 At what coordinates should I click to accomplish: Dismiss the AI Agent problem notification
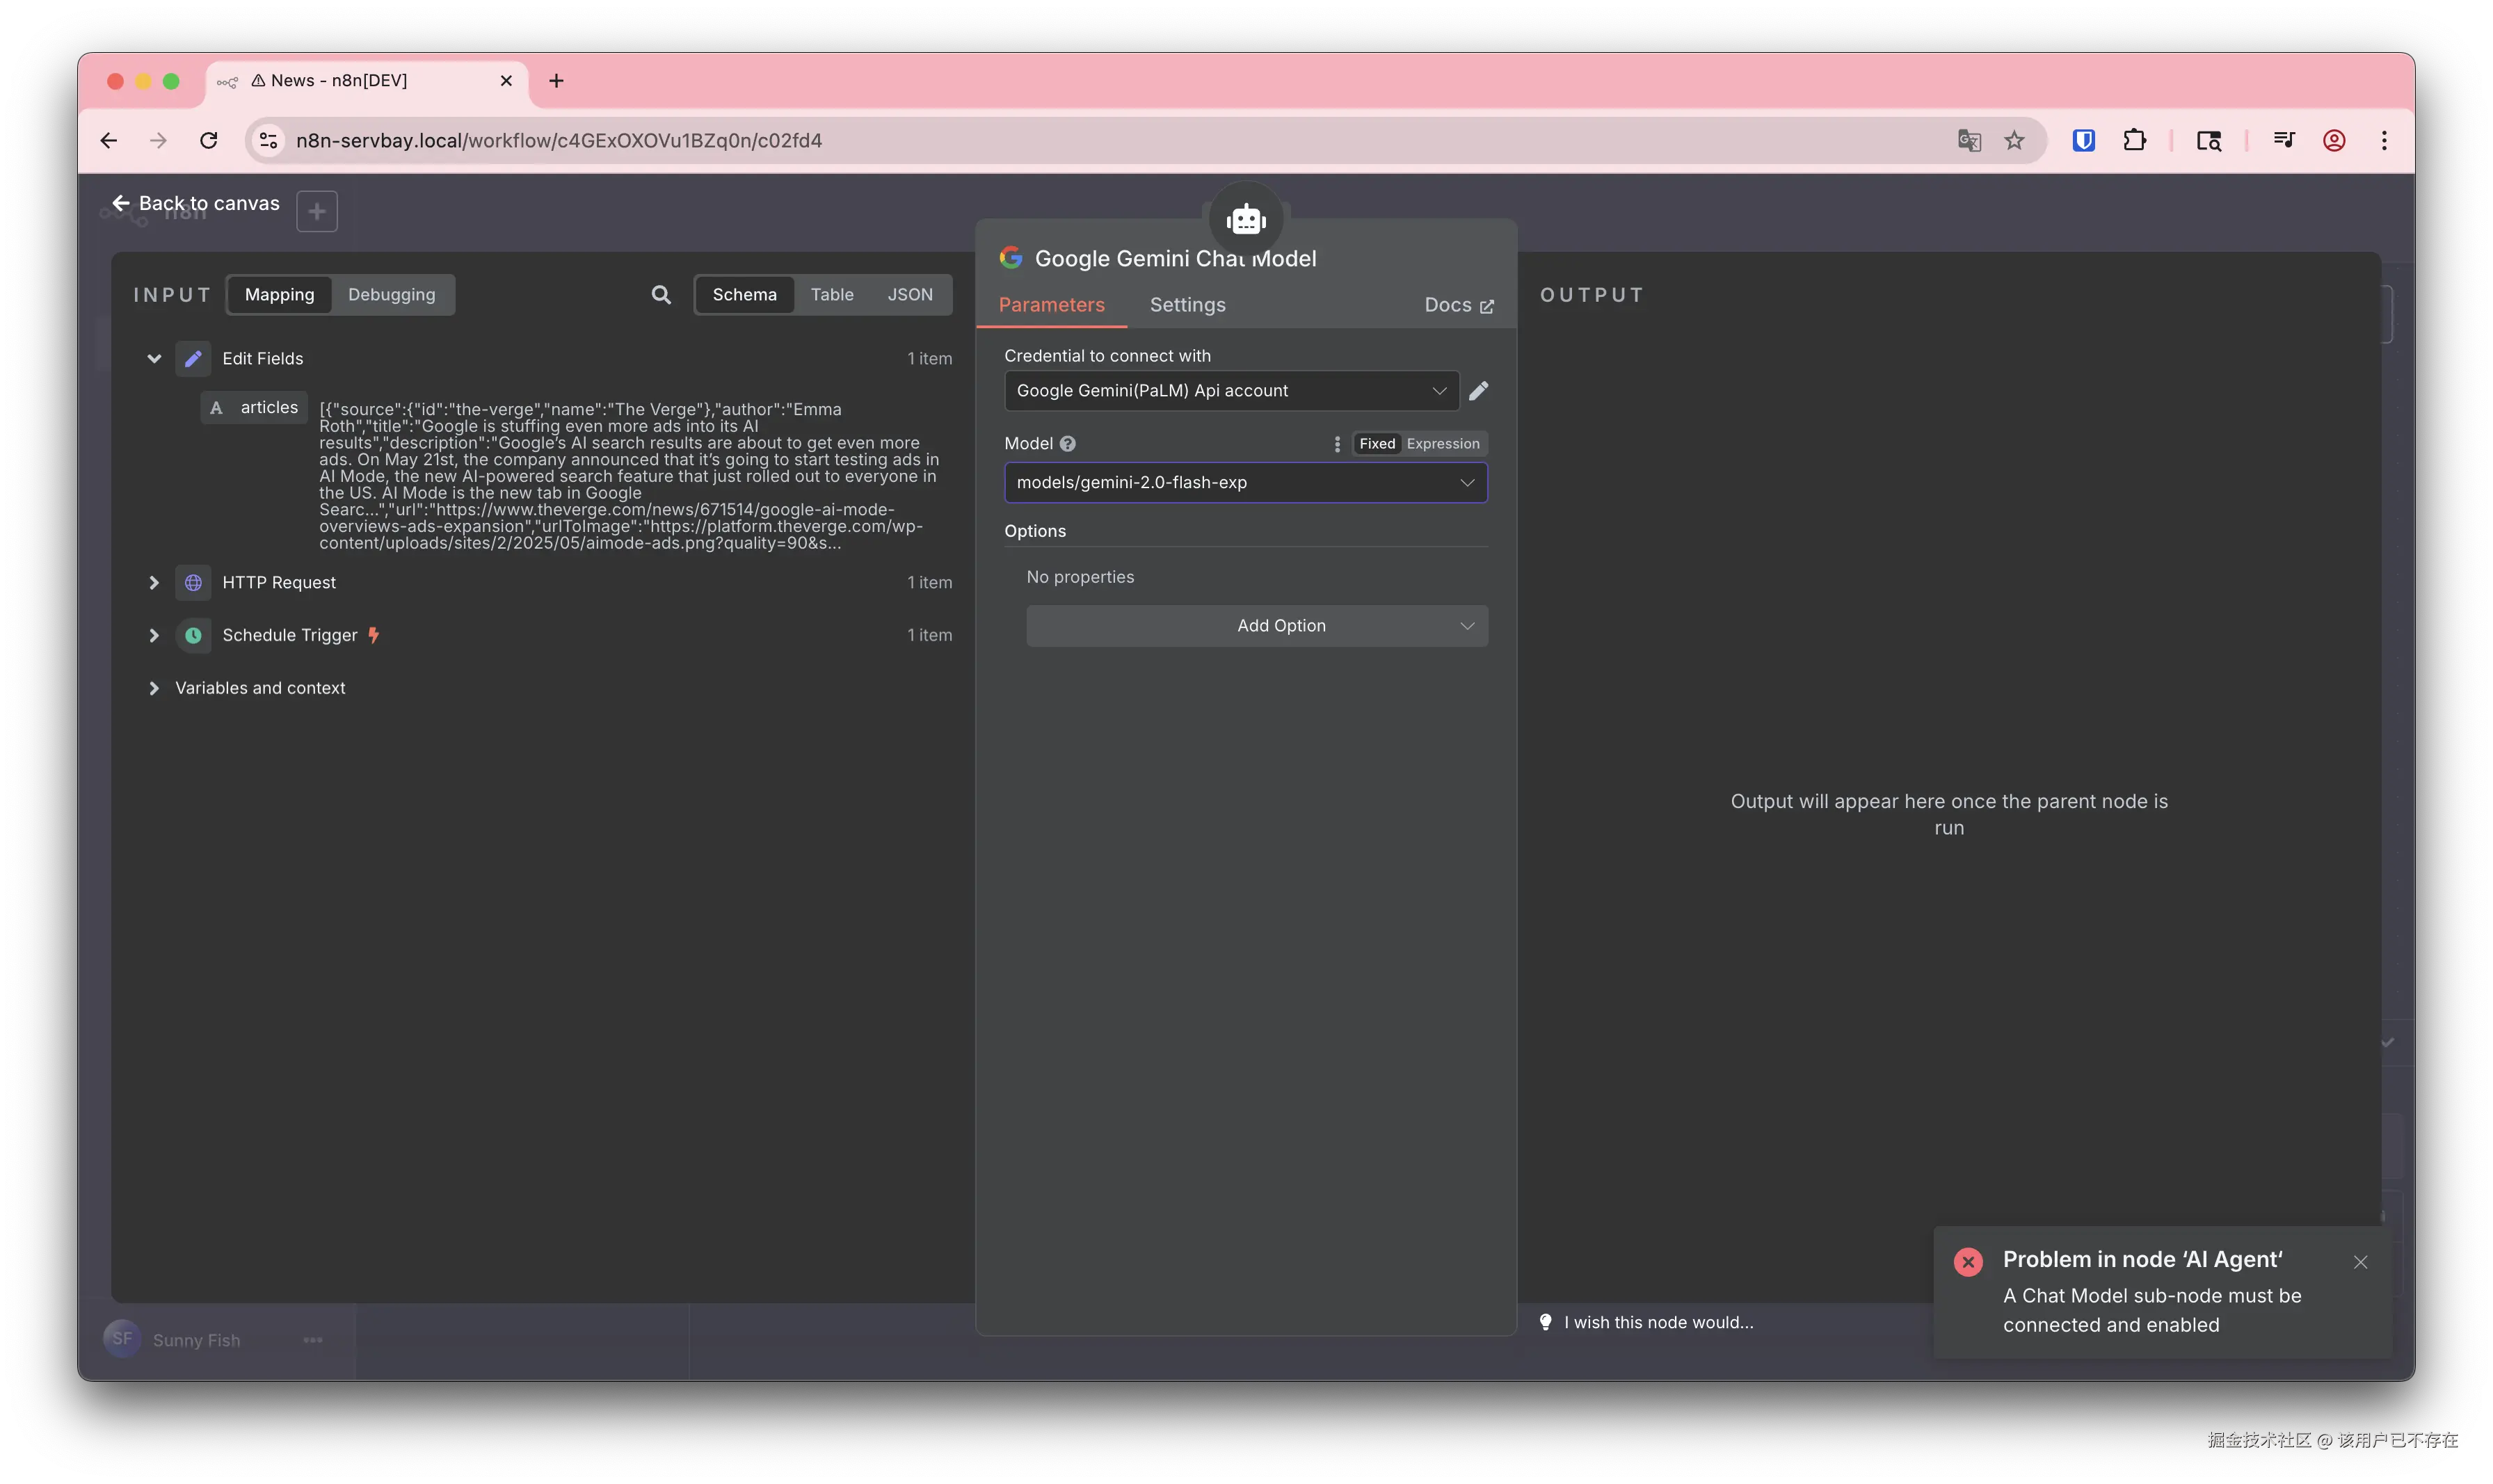[2360, 1262]
